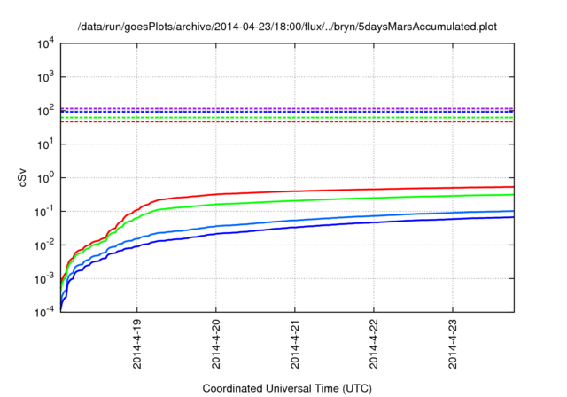Click the dashed purple limit line
This screenshot has width=567, height=397.
point(287,108)
